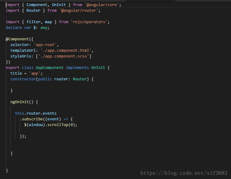Image resolution: width=231 pixels, height=179 pixels.
Task: Click the 'event' callback parameter
Action: [x=53, y=119]
